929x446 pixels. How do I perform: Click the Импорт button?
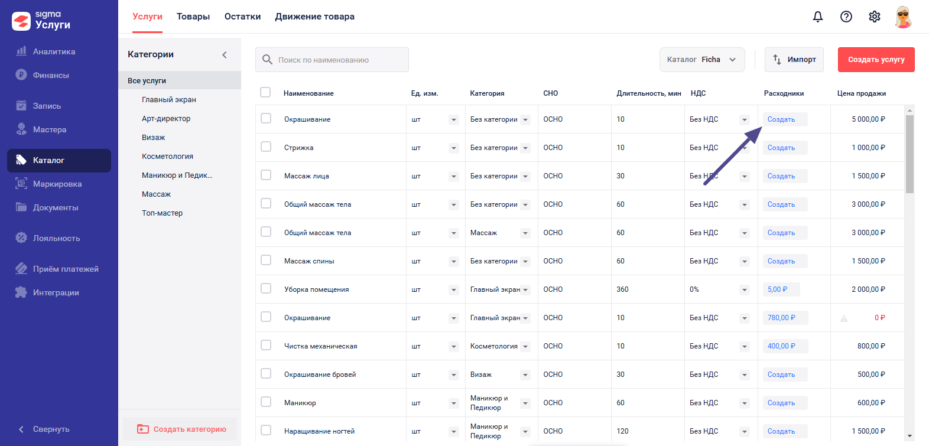(x=794, y=60)
